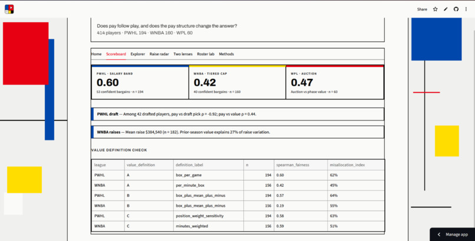Open the Methods tab
Viewport: 475px width, 241px height.
pyautogui.click(x=226, y=54)
